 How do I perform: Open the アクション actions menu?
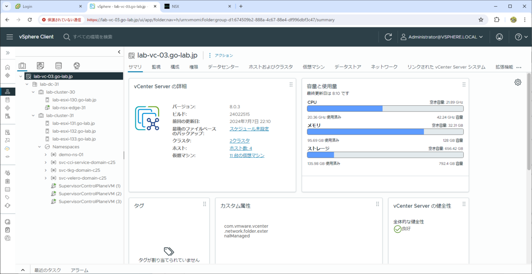221,55
